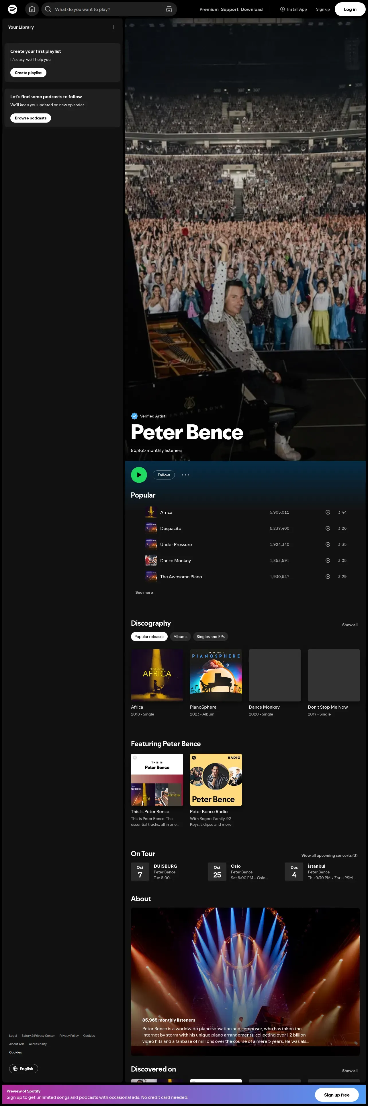Click Privacy Policy footer link
Image resolution: width=368 pixels, height=1106 pixels.
coord(69,1036)
